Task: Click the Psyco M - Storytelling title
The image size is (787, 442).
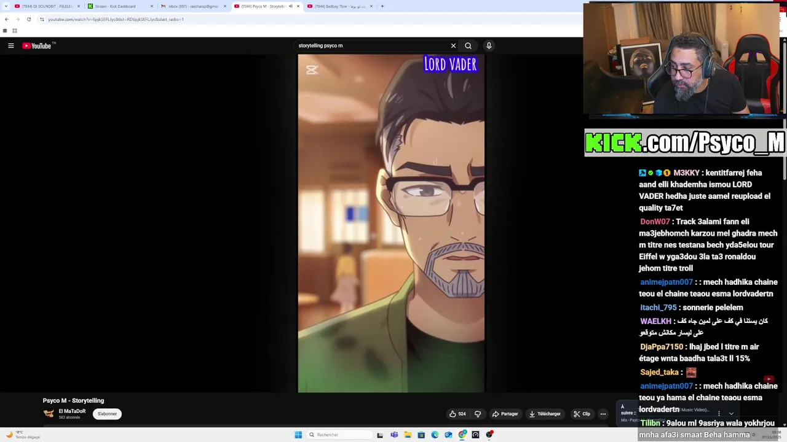Action: point(73,400)
